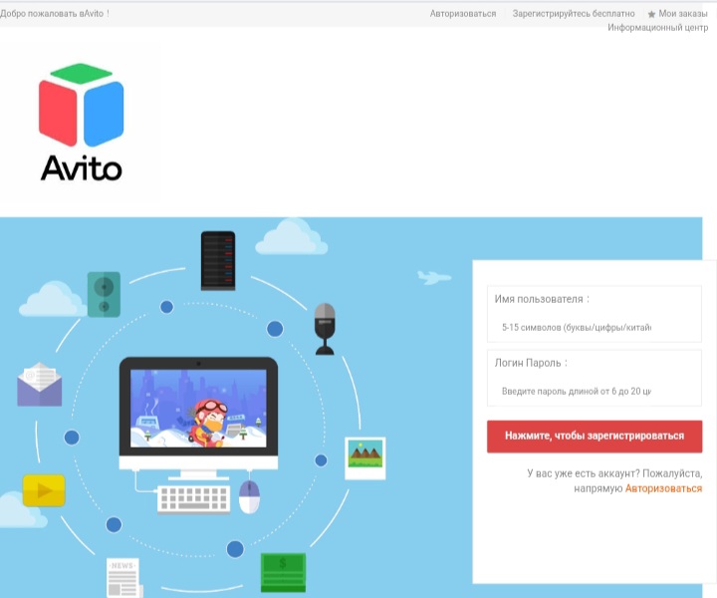Open Информационный центр link
This screenshot has width=717, height=598.
click(657, 28)
